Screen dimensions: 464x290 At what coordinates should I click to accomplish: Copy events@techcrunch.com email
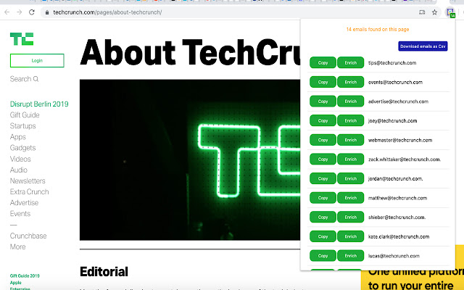[323, 82]
